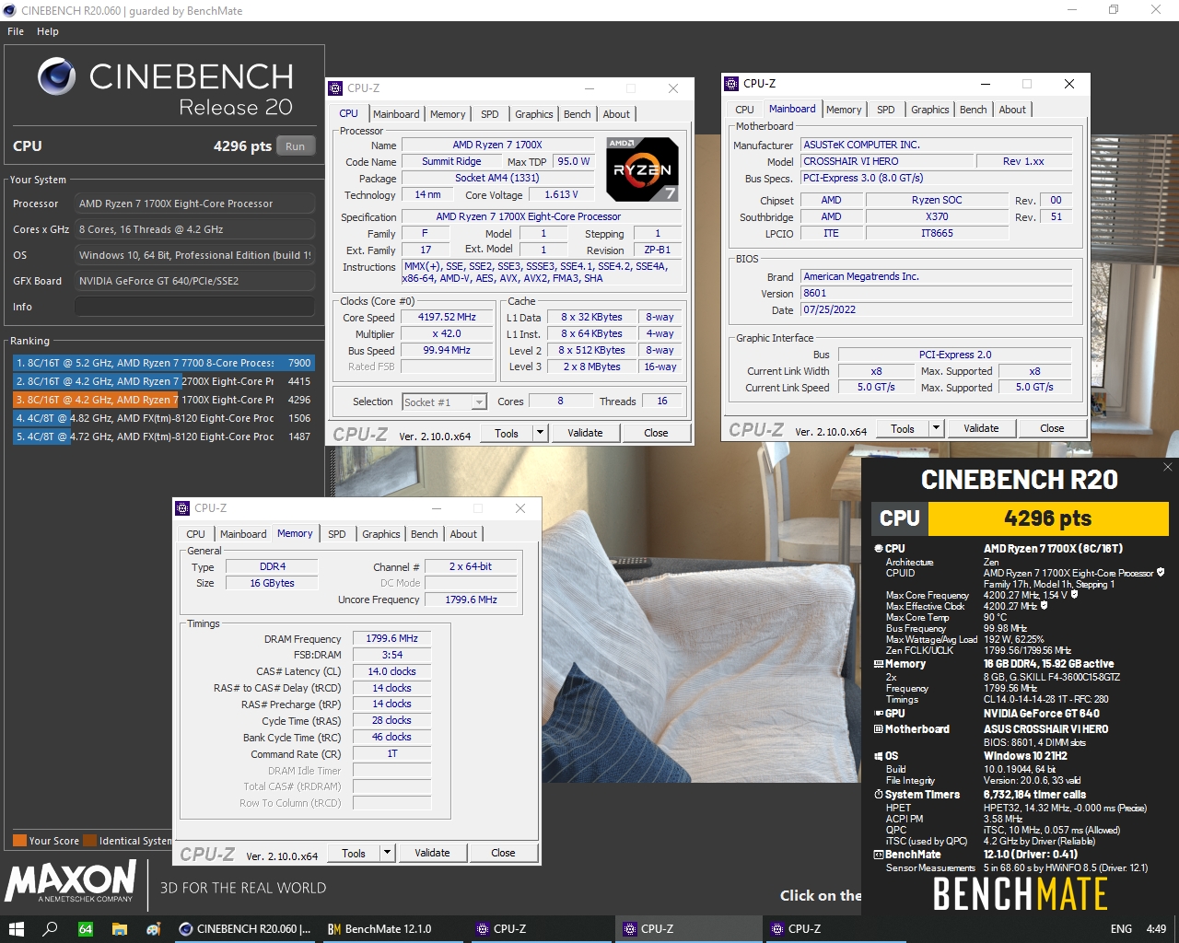Select Mainboard tab in CPU-Z CPU window
Viewport: 1179px width, 943px height.
click(x=396, y=114)
